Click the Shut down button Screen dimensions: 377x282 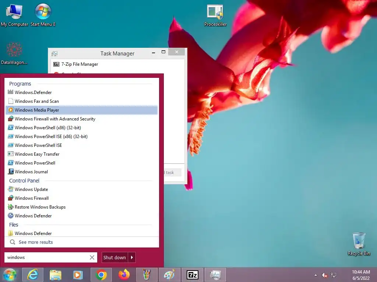115,257
